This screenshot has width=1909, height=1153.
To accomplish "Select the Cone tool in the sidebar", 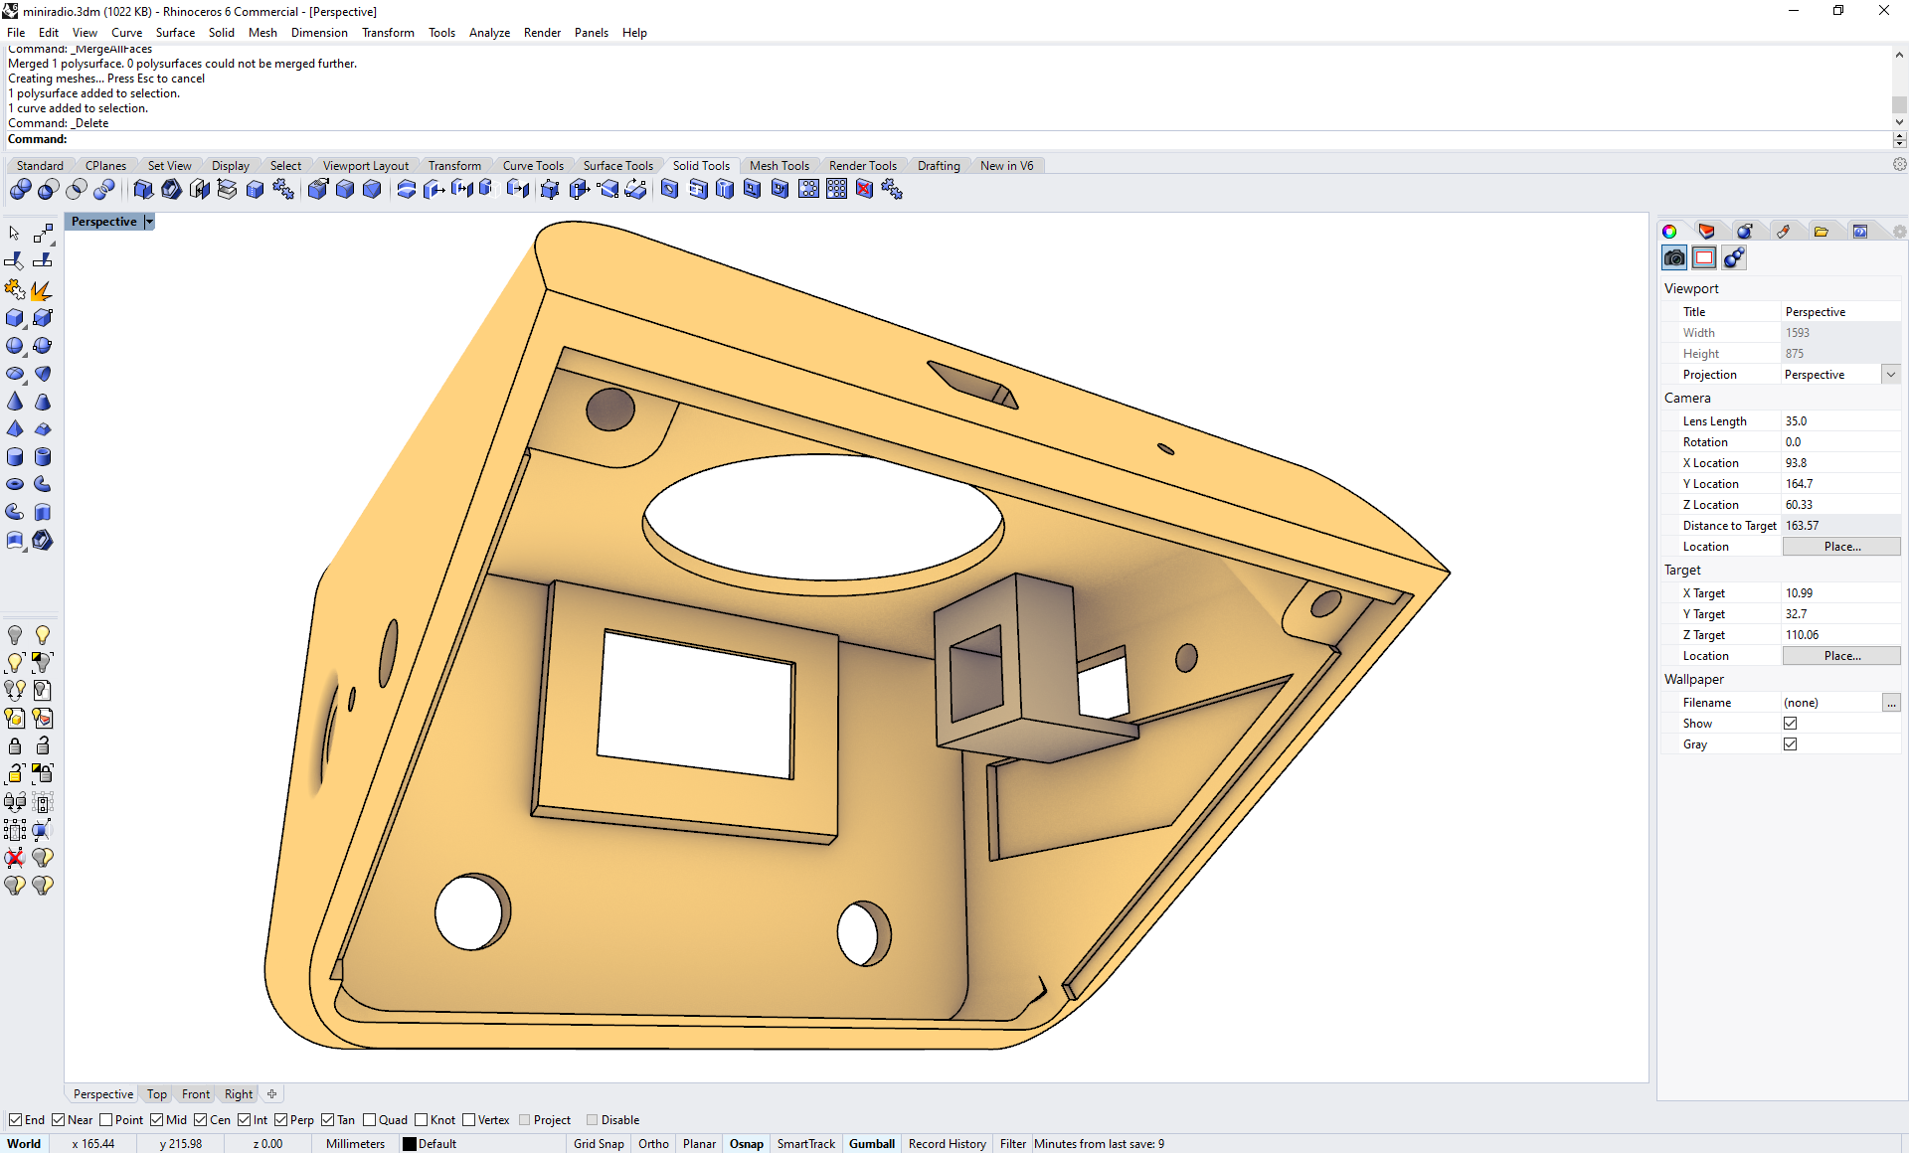I will [x=15, y=402].
